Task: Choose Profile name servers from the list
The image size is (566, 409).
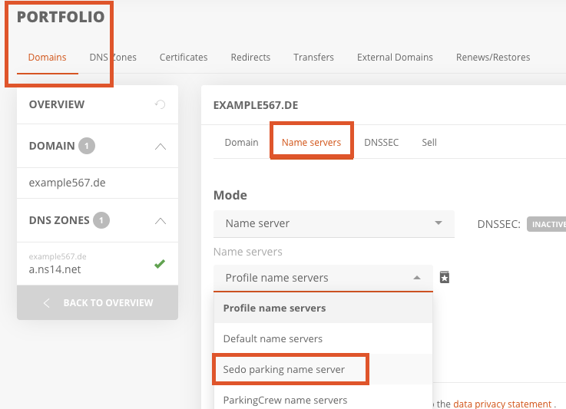Action: [323, 308]
